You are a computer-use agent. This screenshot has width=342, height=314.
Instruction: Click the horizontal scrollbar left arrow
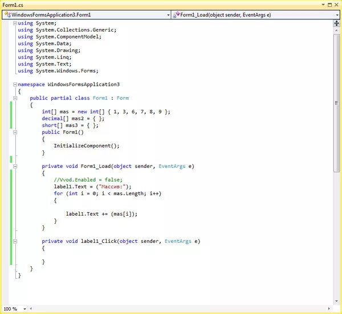pos(31,308)
